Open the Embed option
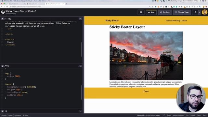 (193, 115)
